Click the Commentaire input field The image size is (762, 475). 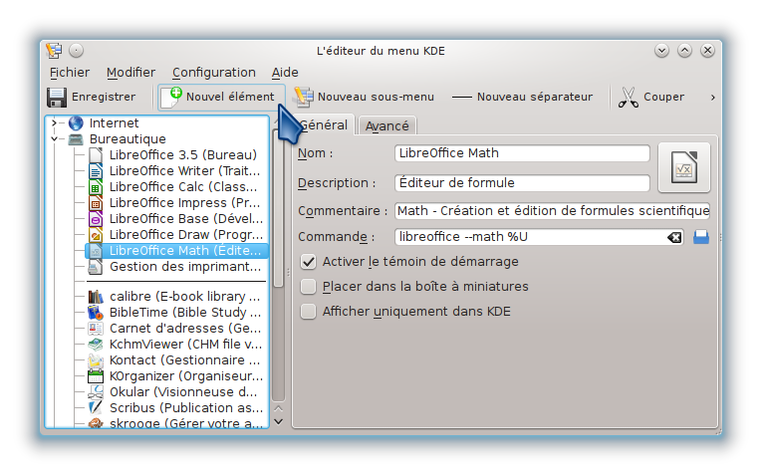pyautogui.click(x=552, y=211)
